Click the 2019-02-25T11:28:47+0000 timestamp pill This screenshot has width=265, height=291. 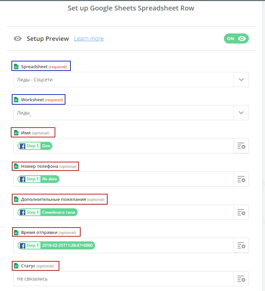(56, 245)
